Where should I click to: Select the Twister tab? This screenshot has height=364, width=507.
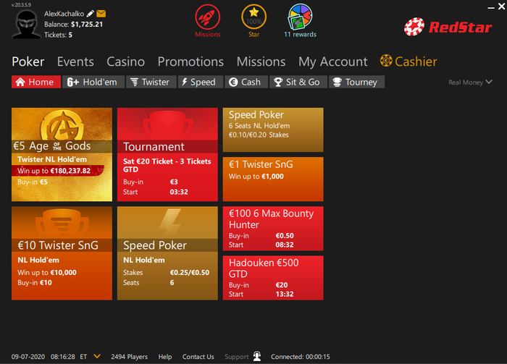[x=151, y=82]
